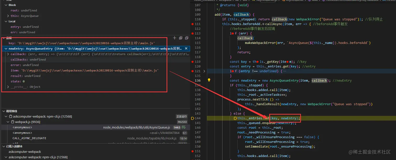Toggle breakpoint on line 151

tap(192, 151)
